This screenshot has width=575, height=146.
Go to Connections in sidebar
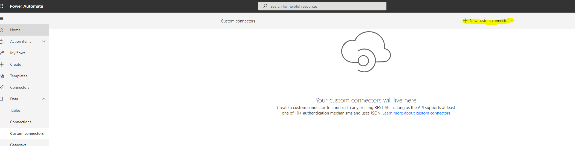click(21, 122)
